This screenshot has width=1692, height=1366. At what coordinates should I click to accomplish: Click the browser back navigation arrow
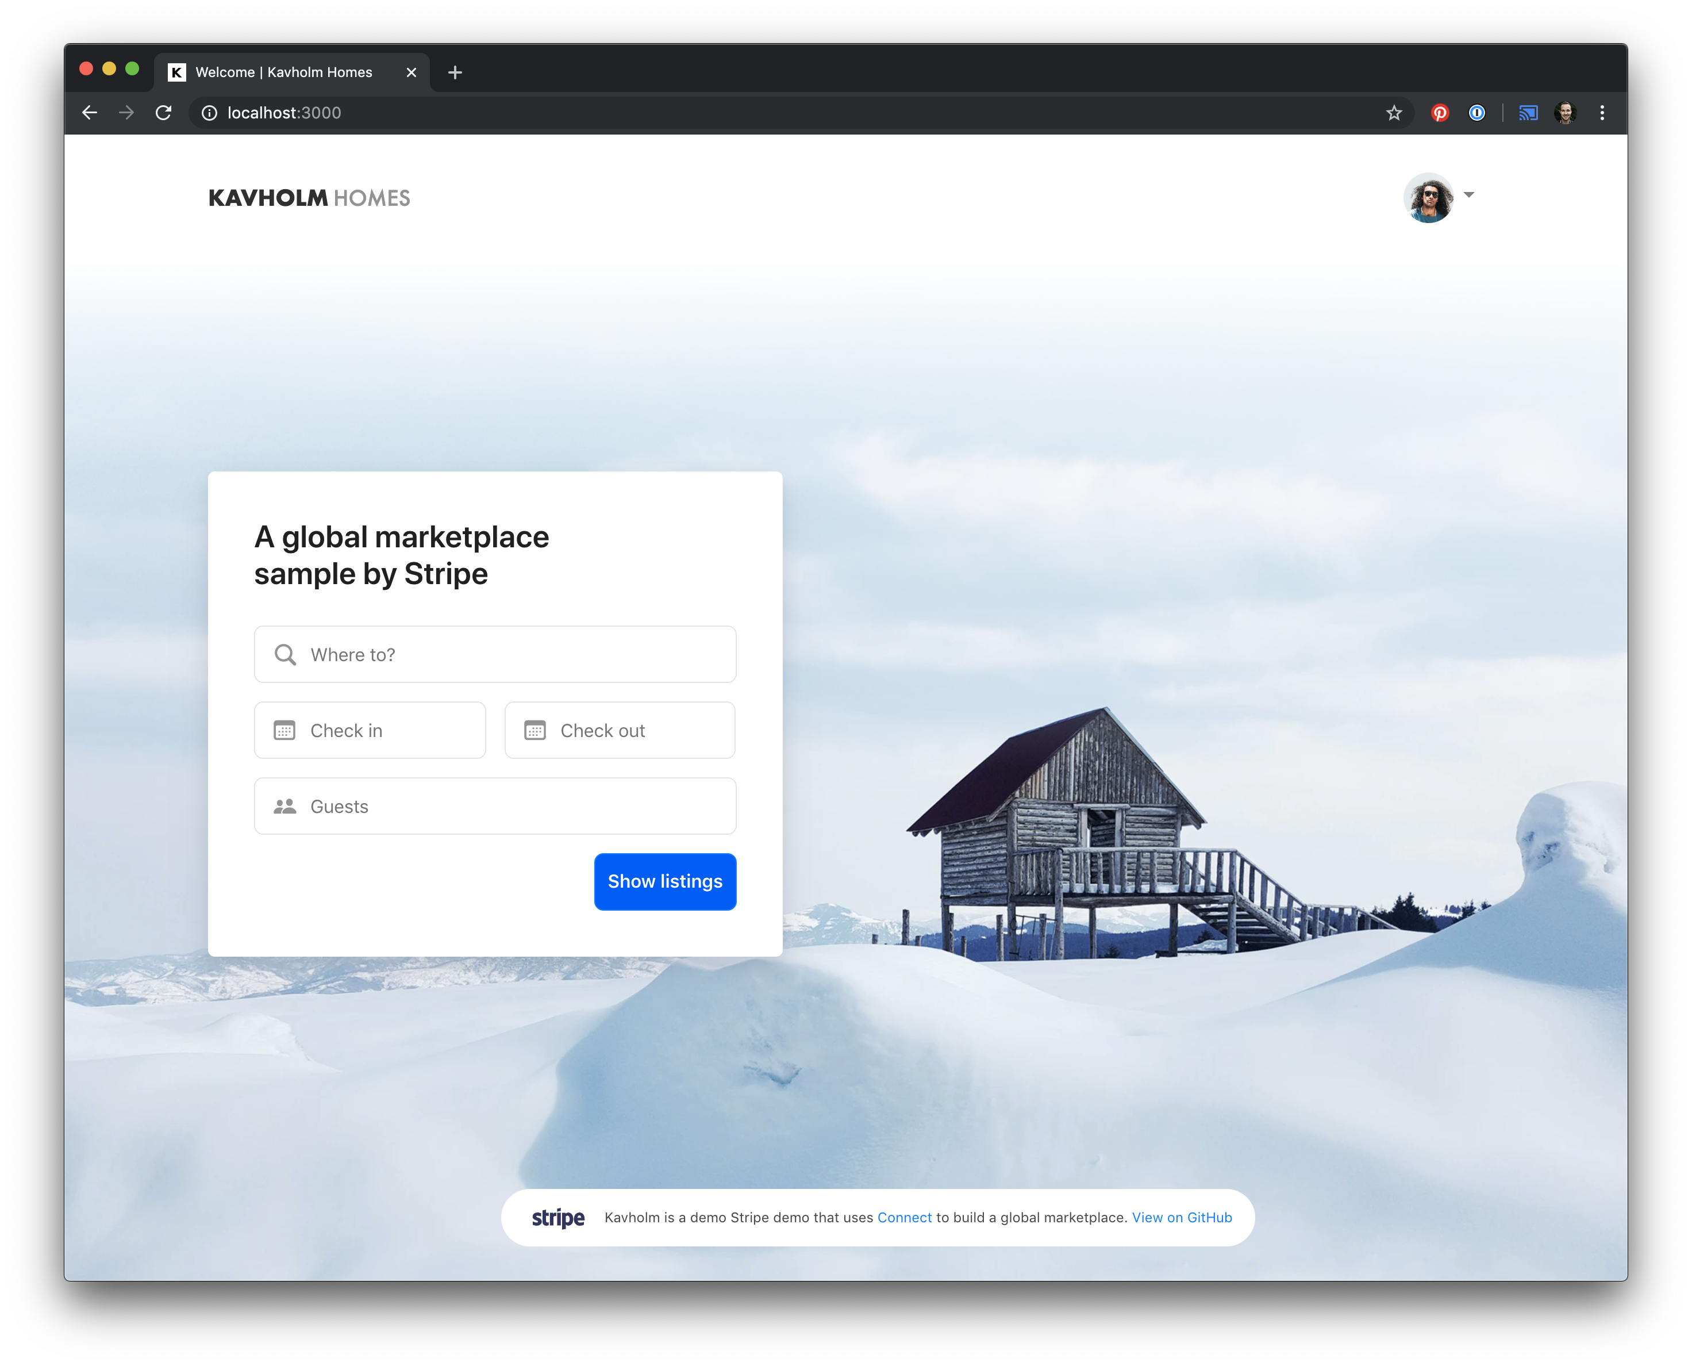click(x=89, y=112)
